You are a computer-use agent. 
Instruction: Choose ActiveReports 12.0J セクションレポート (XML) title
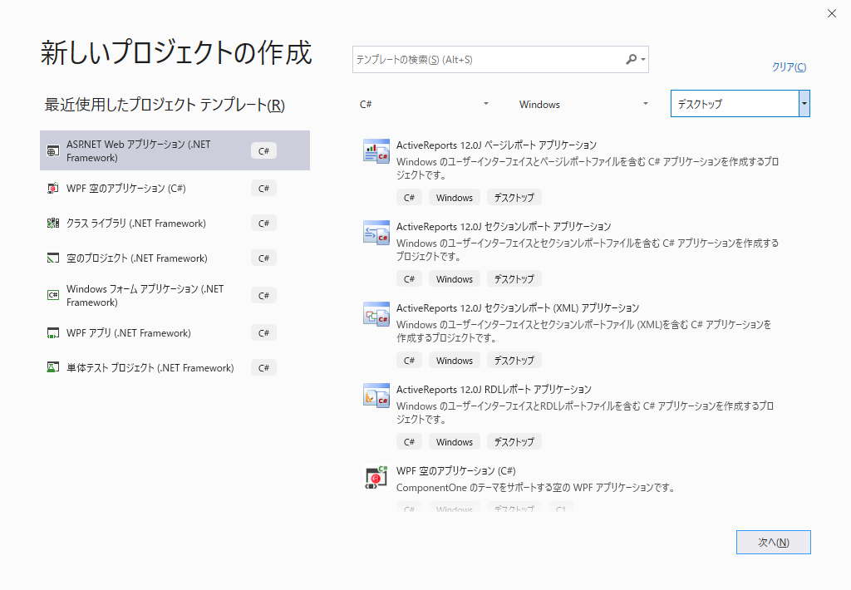518,307
